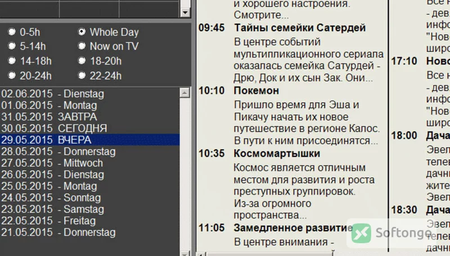
Task: Select the 5-14h time range option
Action: click(x=12, y=46)
